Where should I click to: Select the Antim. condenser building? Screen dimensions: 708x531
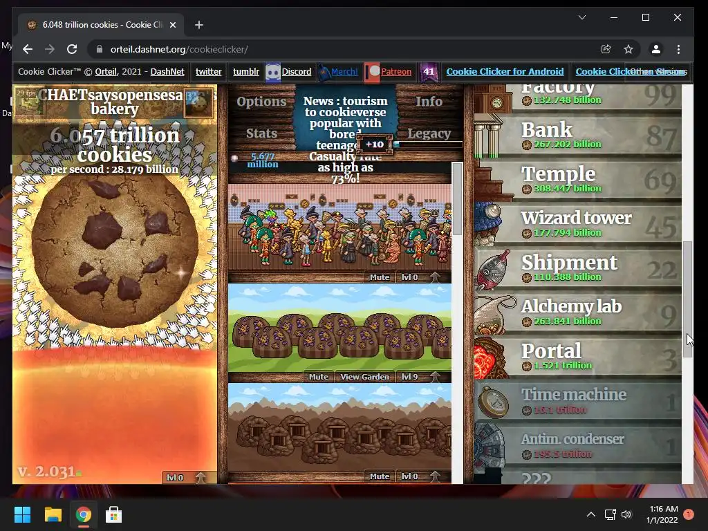577,445
